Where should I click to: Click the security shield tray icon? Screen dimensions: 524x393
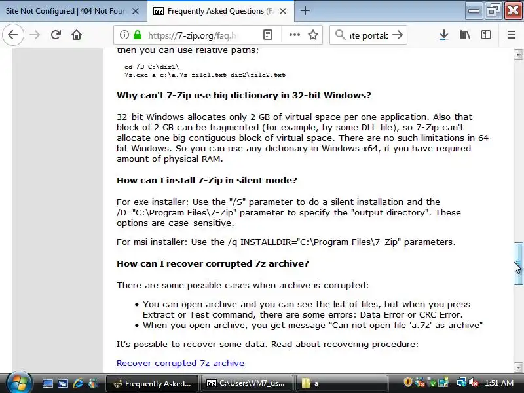coord(407,383)
